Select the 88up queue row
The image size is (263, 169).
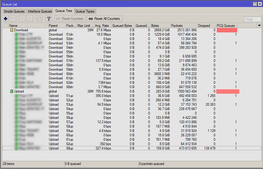(70, 148)
